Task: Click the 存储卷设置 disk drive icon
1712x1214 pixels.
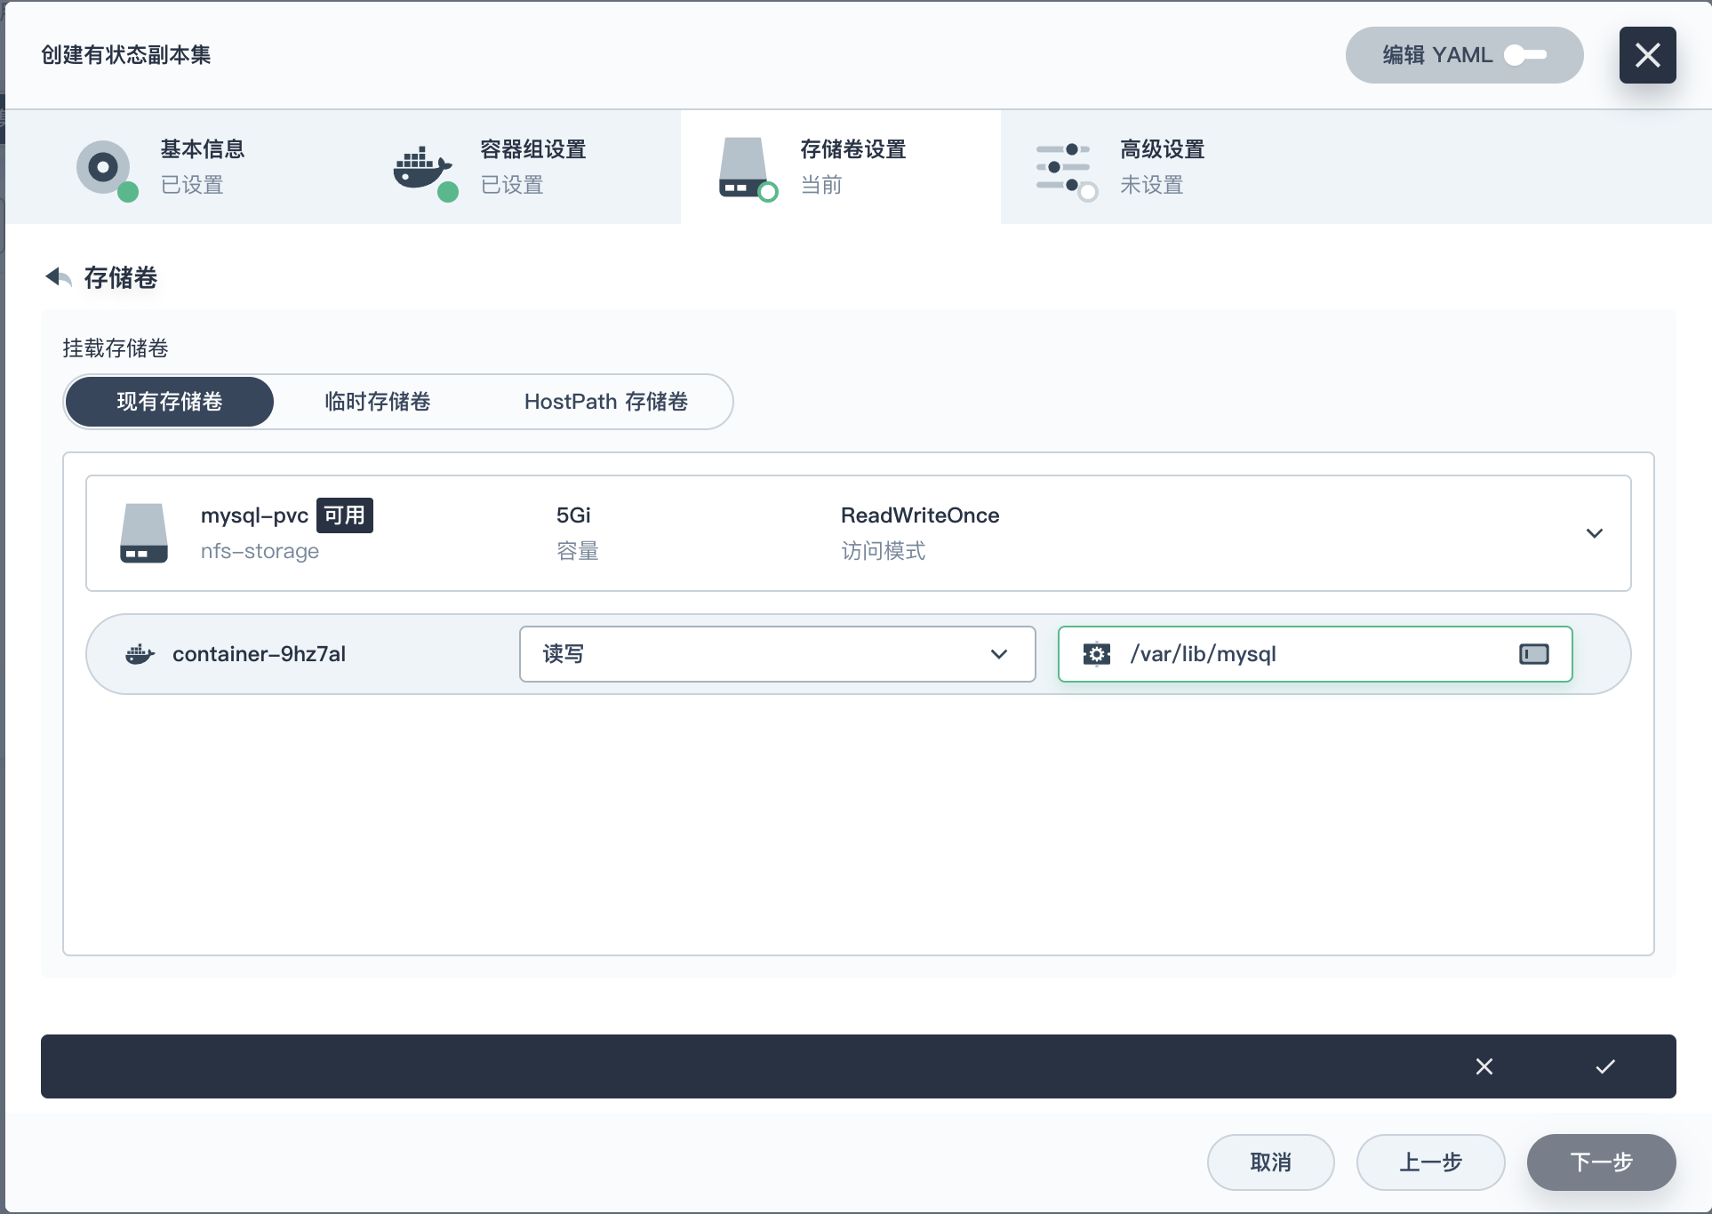Action: click(x=743, y=167)
